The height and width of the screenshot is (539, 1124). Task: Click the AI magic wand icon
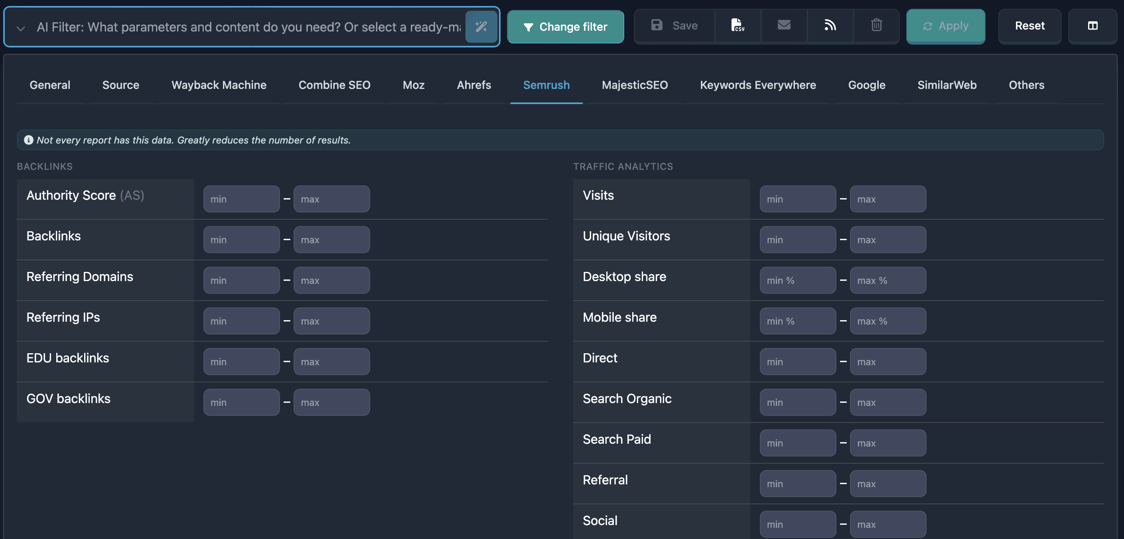click(481, 27)
